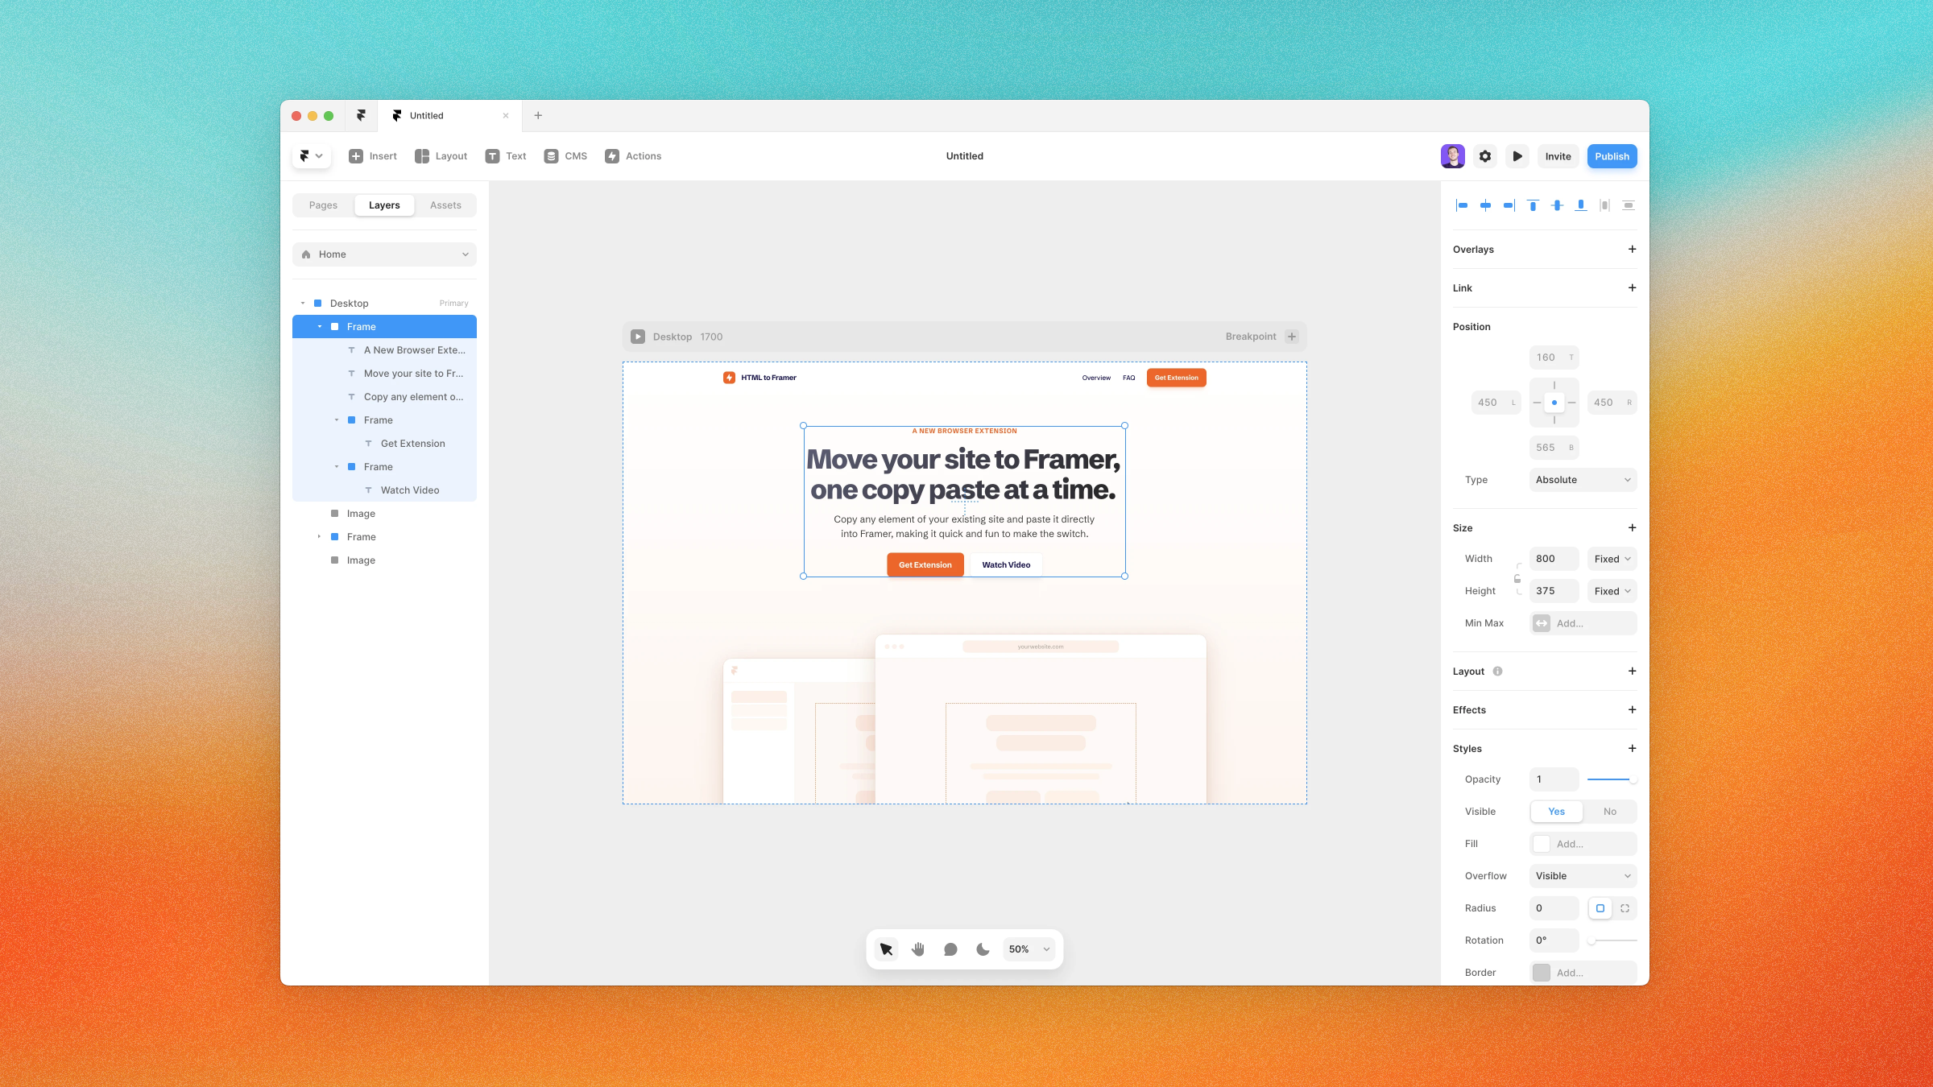
Task: Add a Breakpoint with plus button
Action: (x=1292, y=337)
